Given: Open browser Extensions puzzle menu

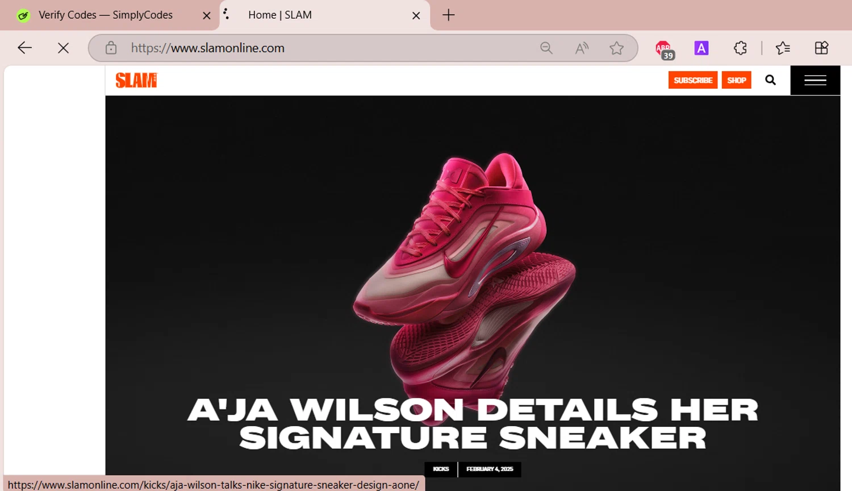Looking at the screenshot, I should [740, 48].
